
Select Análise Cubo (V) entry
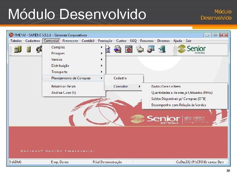(x=74, y=93)
